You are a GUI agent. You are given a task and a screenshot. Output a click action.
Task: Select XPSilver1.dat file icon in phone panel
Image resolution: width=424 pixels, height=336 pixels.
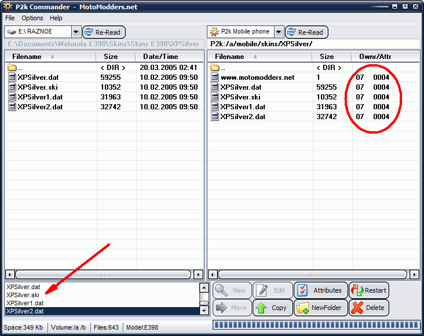(215, 106)
